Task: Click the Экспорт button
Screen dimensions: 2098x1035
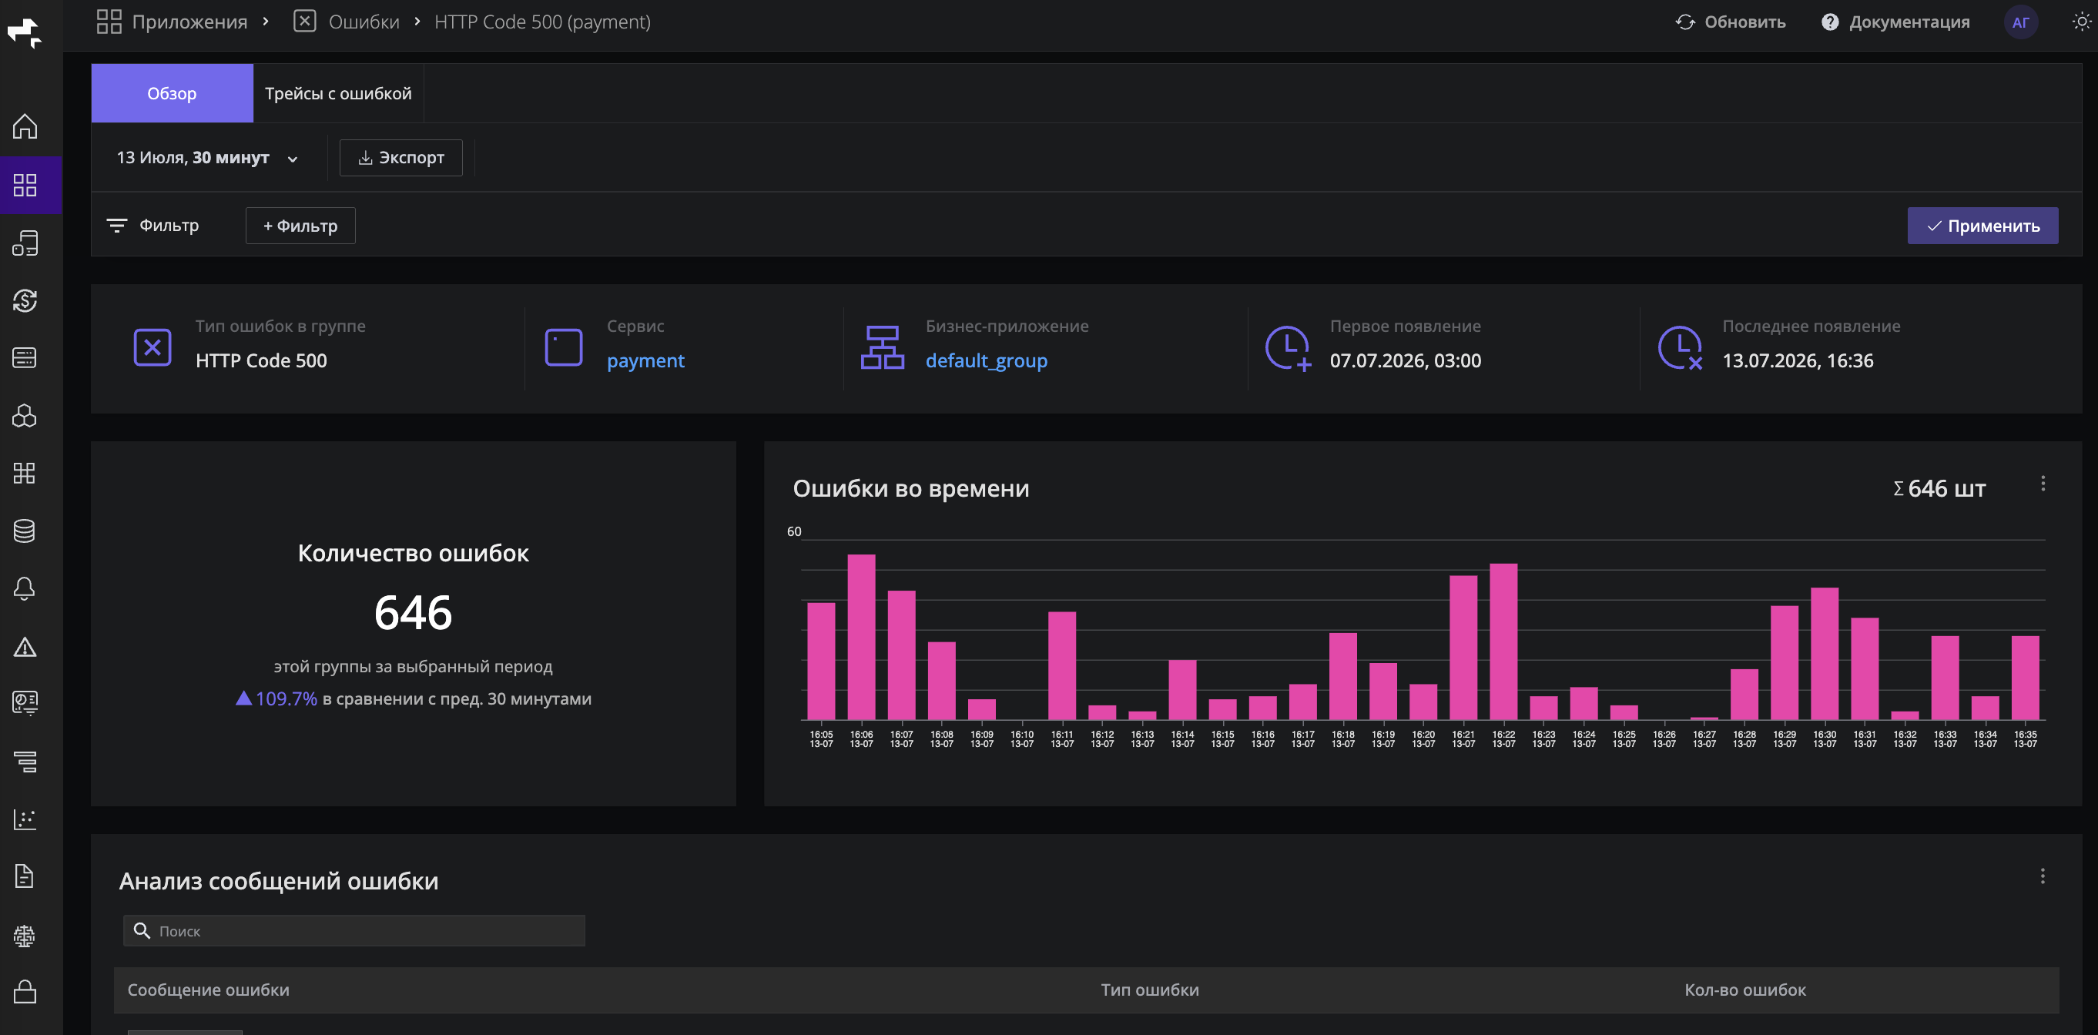Action: [400, 158]
